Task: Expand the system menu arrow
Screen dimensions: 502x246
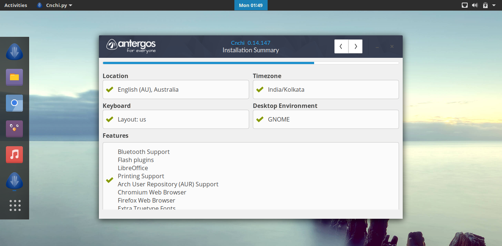Action: pos(494,5)
